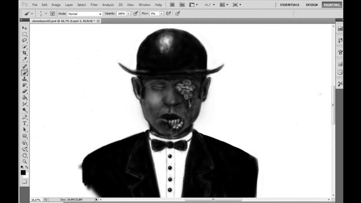Screen dimensions: 361x203
Task: Select the Zoom tool in toolbox
Action: 25,162
